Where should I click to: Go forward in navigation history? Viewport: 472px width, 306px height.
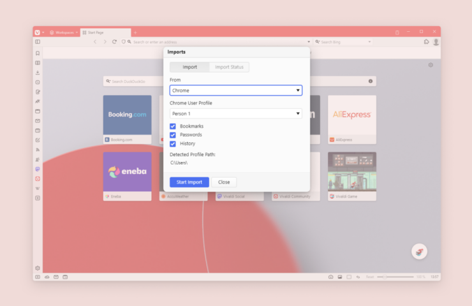pos(105,42)
